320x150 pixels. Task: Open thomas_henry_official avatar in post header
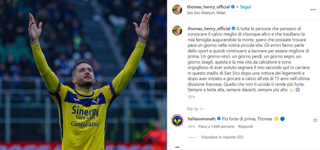[177, 10]
